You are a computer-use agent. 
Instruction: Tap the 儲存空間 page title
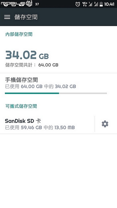26,17
